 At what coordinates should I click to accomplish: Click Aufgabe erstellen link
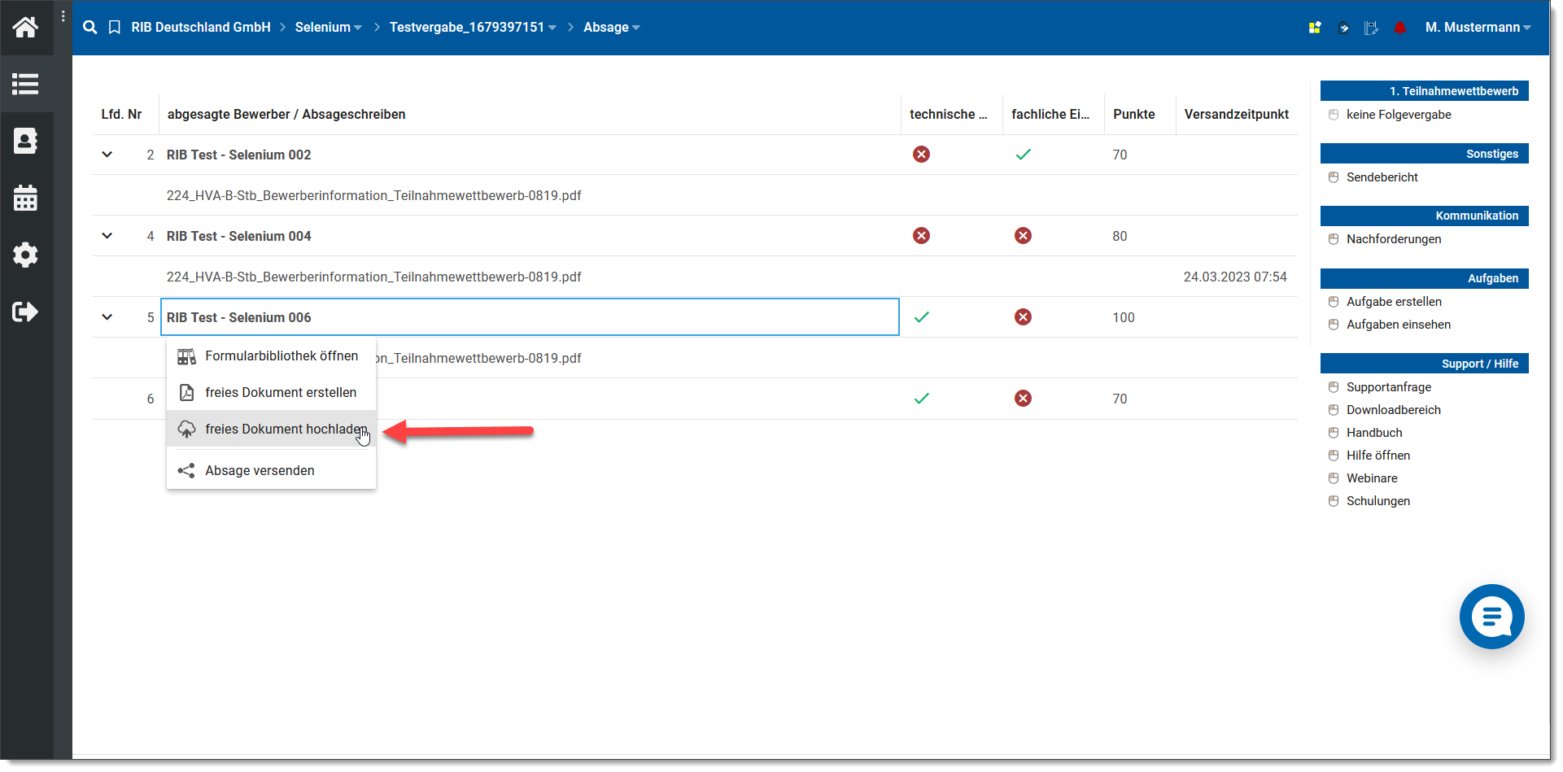(x=1394, y=302)
